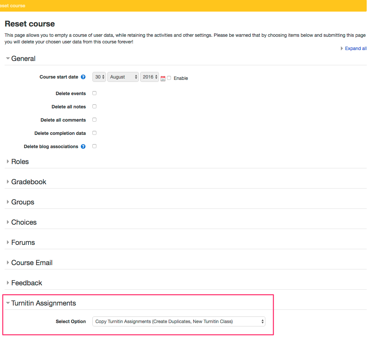Open the start day dropdown showing 30
Viewport: 373px width, 338px height.
(x=99, y=77)
